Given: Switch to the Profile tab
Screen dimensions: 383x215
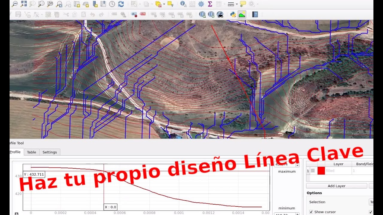Looking at the screenshot, I should tap(15, 152).
